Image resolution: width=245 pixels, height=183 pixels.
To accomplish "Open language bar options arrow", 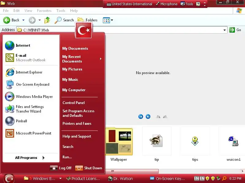I will [205, 5].
